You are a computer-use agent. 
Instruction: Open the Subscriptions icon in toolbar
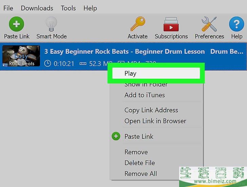point(171,24)
